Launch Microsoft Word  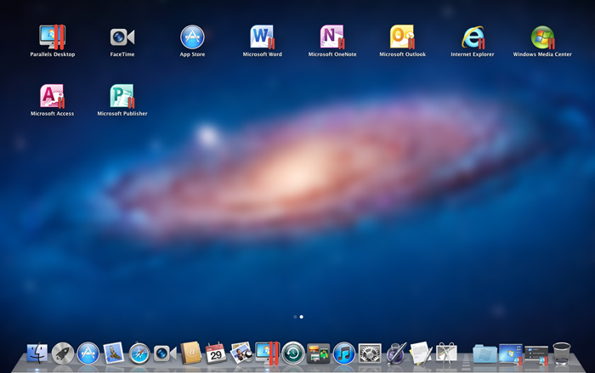click(262, 37)
